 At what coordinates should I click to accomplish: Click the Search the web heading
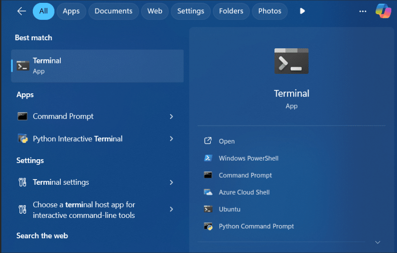click(42, 236)
